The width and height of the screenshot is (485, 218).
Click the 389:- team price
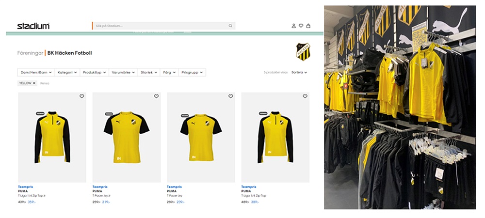(255, 202)
